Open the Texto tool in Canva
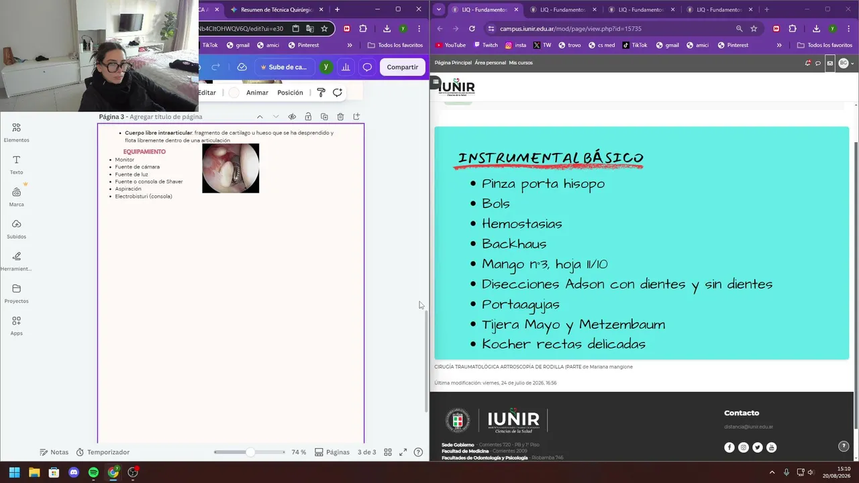This screenshot has height=483, width=859. point(16,165)
